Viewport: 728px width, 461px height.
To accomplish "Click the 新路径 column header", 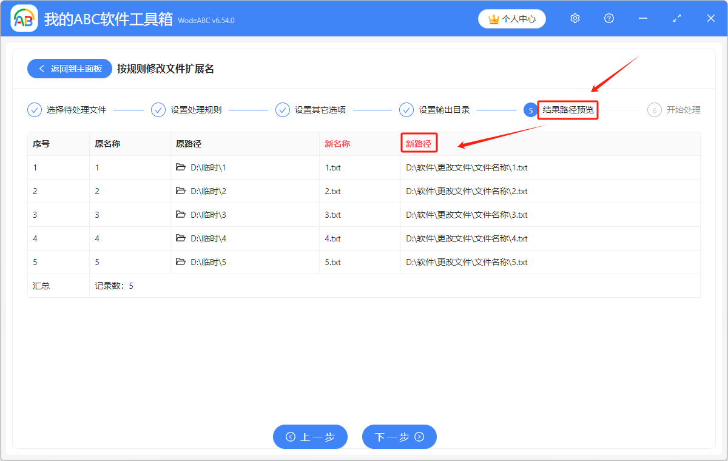I will coord(419,143).
